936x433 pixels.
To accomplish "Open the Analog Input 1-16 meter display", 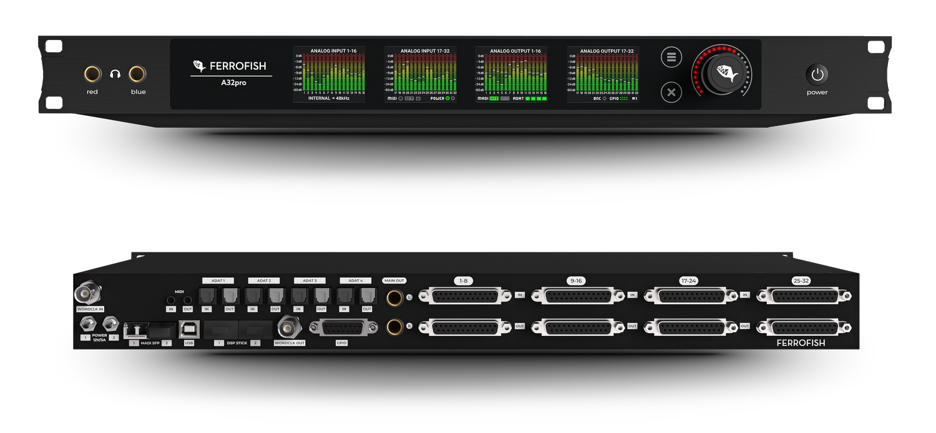I will 329,74.
